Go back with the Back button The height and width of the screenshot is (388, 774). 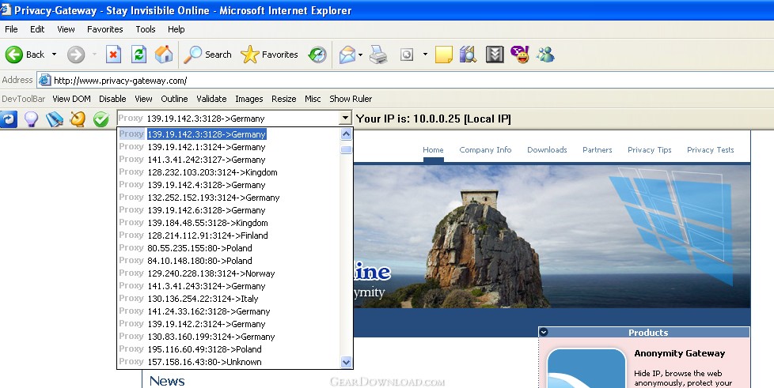pos(25,55)
